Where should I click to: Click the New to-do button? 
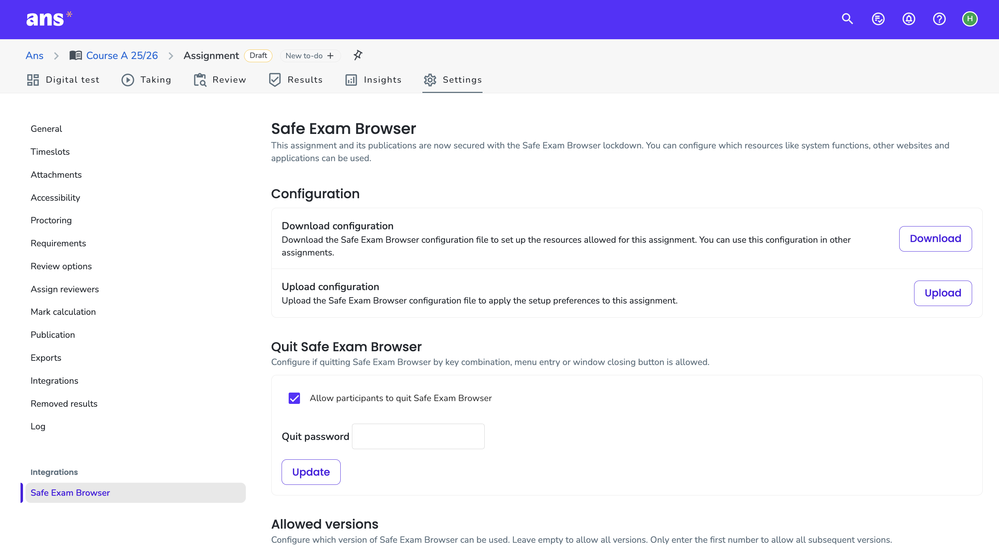coord(310,56)
